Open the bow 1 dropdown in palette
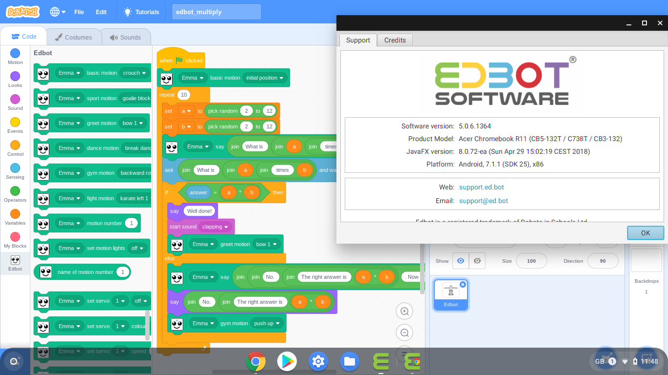Viewport: 668px width, 375px height. coord(133,123)
